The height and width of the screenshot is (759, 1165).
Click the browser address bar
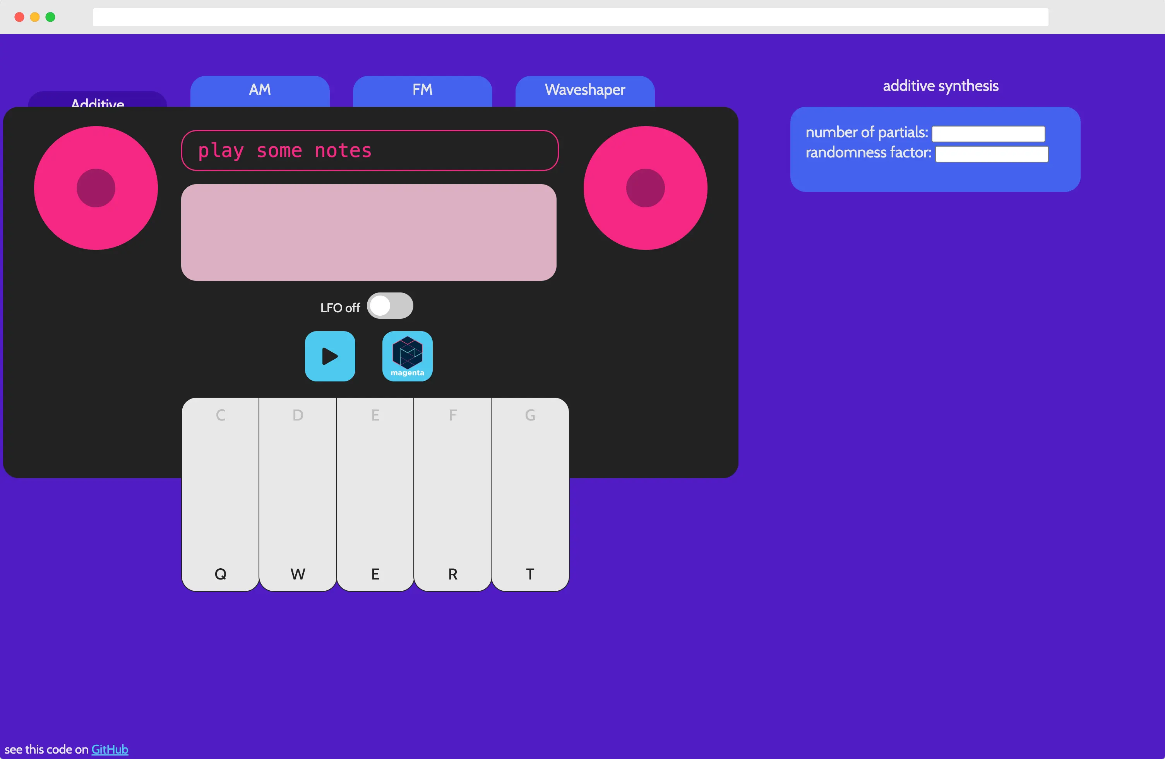[570, 17]
